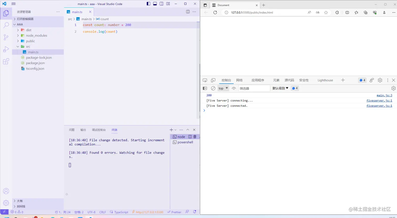Screen dimensions: 397x218
Task: Reload the browser page
Action: (x=215, y=12)
